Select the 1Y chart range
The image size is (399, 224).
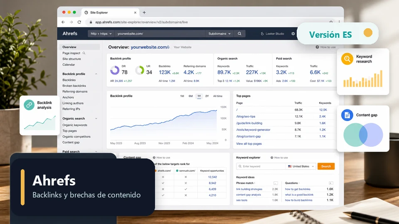coord(199,96)
